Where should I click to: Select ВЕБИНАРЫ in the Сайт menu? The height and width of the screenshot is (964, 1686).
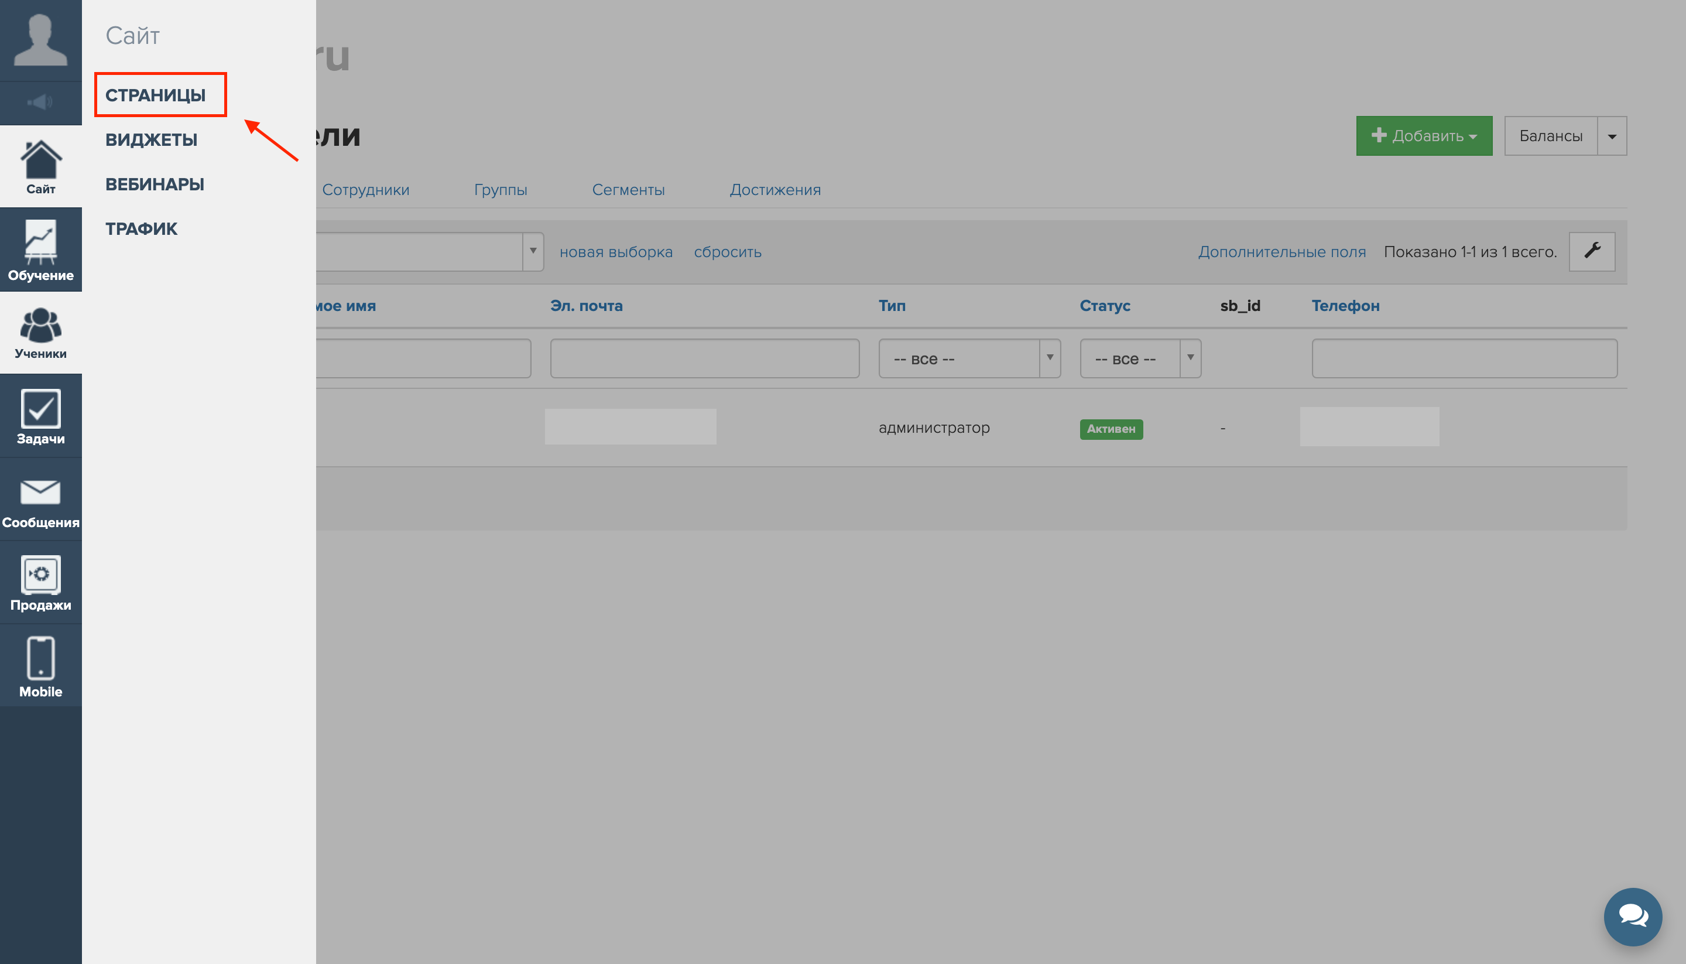pyautogui.click(x=155, y=184)
